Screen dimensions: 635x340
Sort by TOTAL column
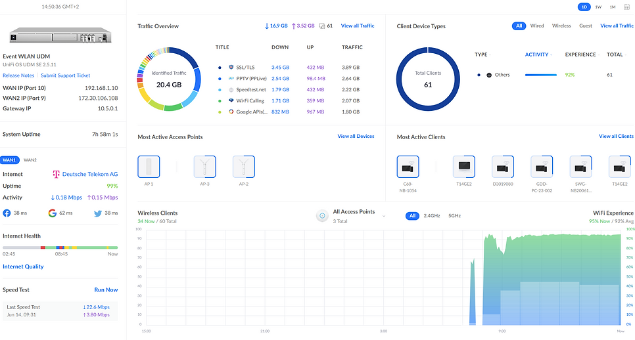point(617,54)
